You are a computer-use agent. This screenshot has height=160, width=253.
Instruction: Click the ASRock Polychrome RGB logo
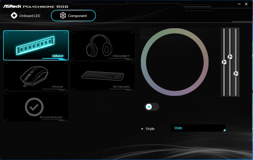[x=36, y=6]
